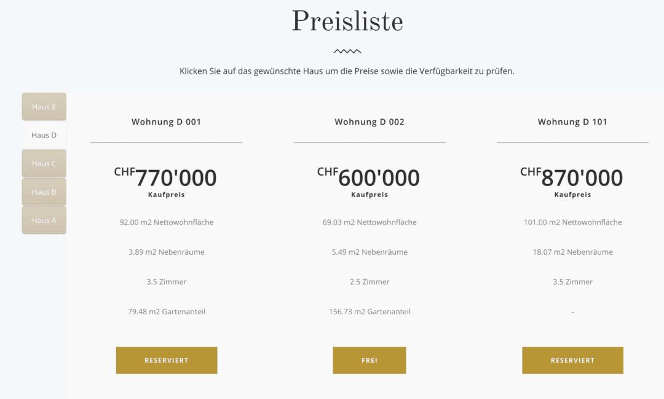Click the Wohnung D 002 heading
The width and height of the screenshot is (664, 399).
(369, 122)
